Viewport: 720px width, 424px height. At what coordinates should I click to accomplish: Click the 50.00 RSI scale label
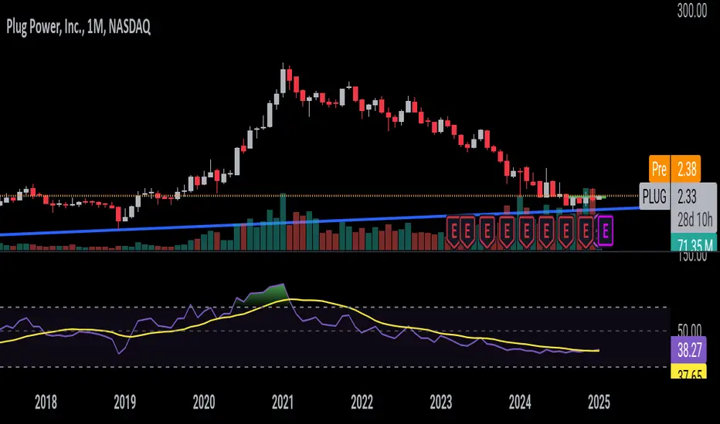coord(689,329)
